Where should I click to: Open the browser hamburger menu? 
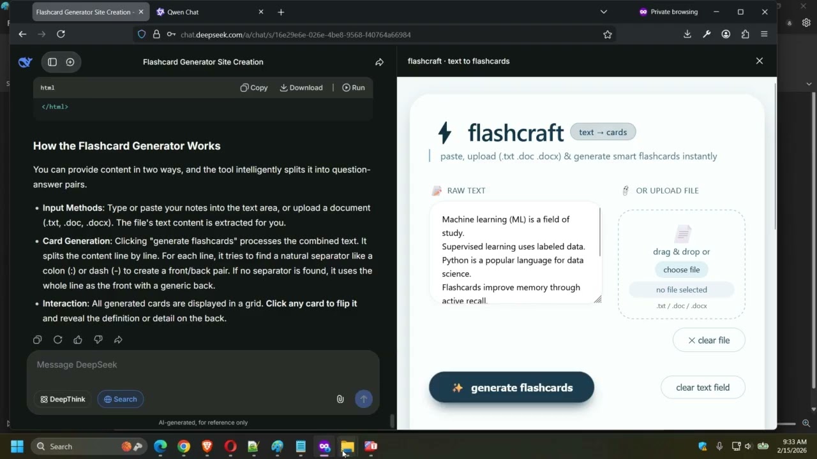(x=764, y=34)
